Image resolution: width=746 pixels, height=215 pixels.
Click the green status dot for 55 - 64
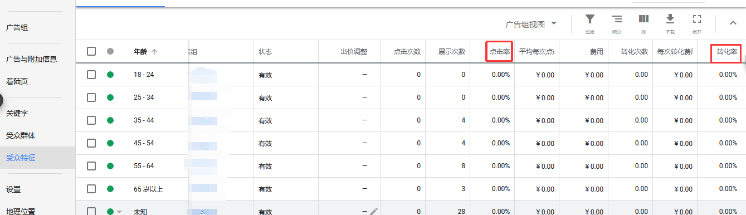coord(110,166)
